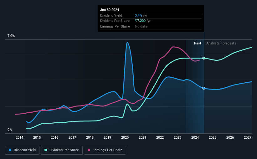Click the 2017 x-axis label
The width and height of the screenshot is (257, 159).
72,137
